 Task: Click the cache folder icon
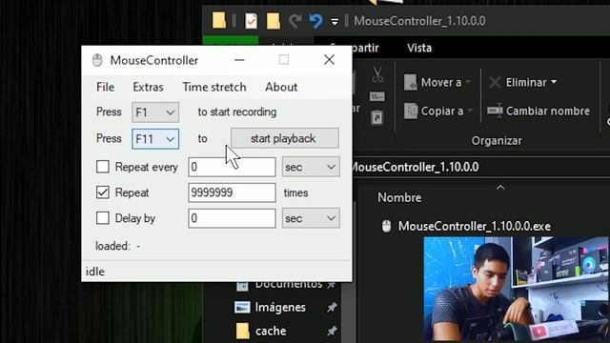click(x=242, y=331)
